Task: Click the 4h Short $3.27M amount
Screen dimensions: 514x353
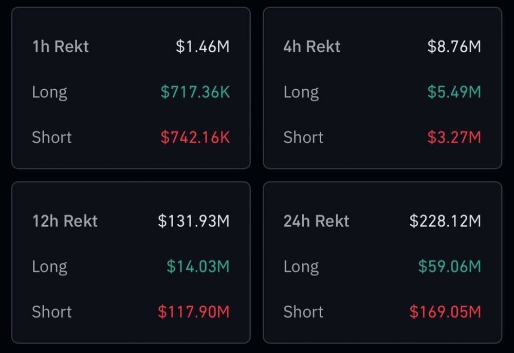Action: (x=454, y=138)
